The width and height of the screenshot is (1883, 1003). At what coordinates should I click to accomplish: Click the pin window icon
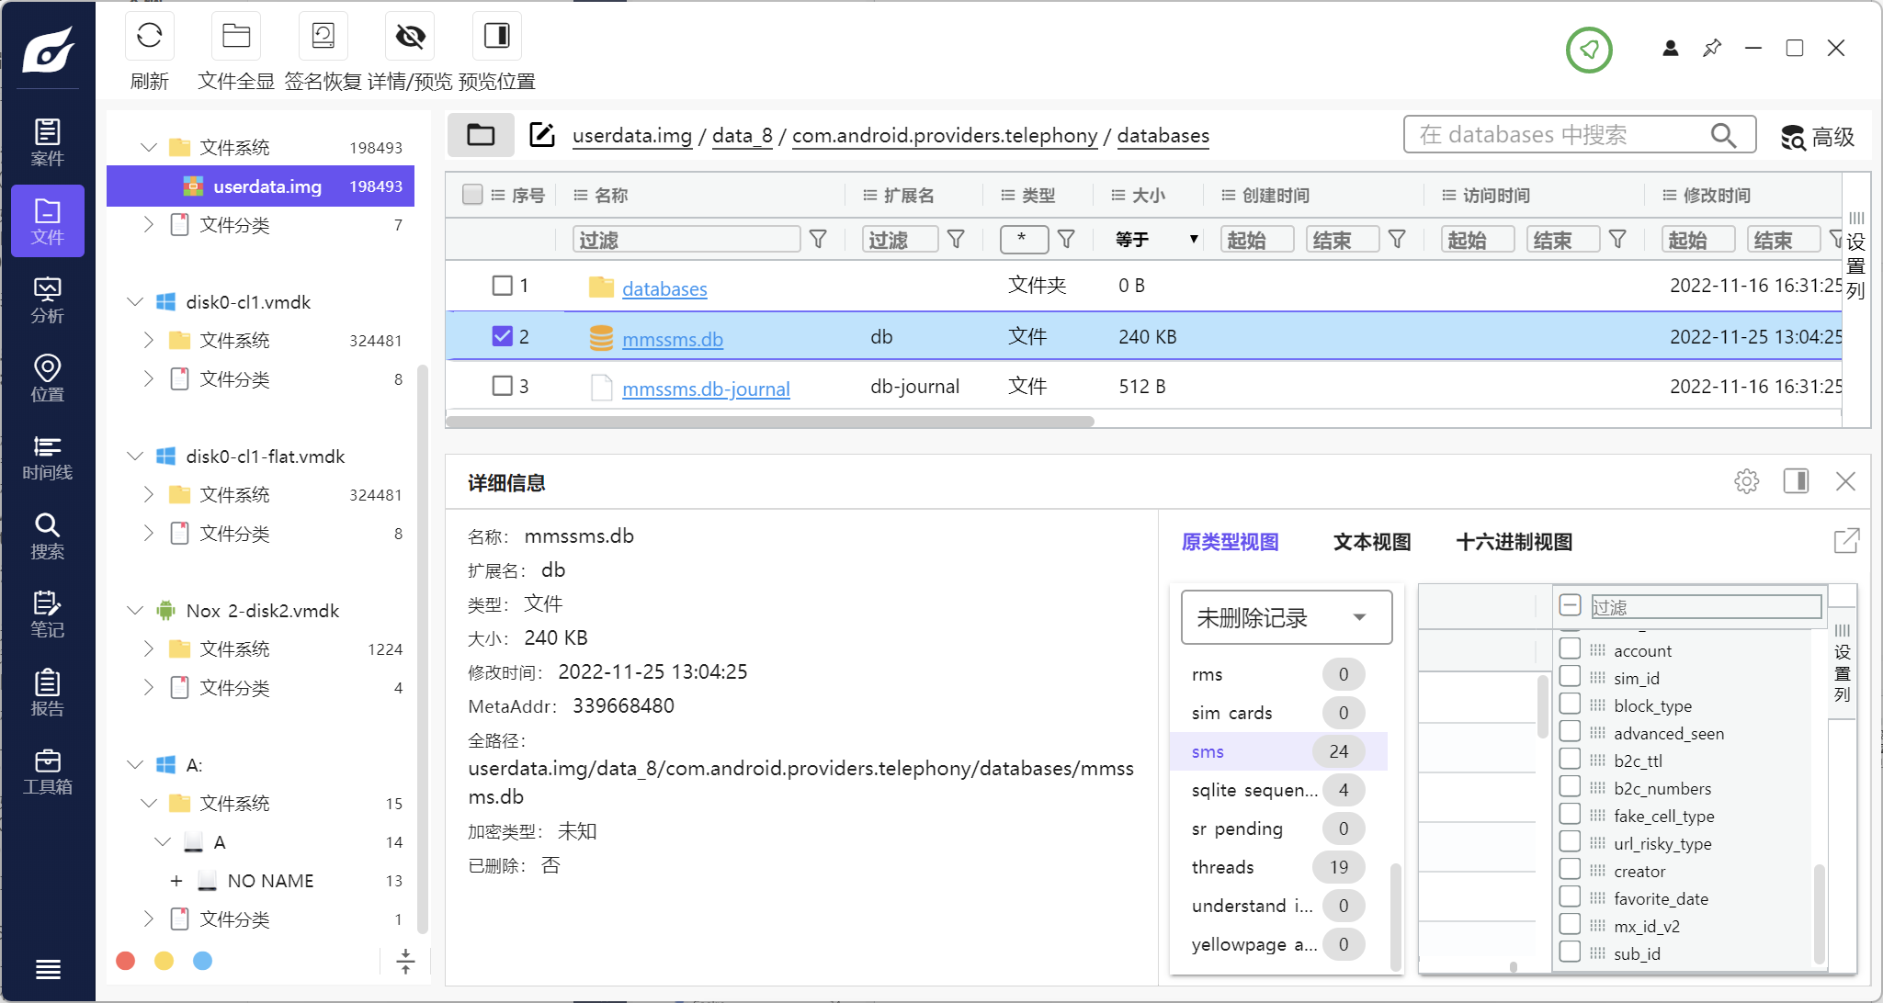(x=1712, y=48)
